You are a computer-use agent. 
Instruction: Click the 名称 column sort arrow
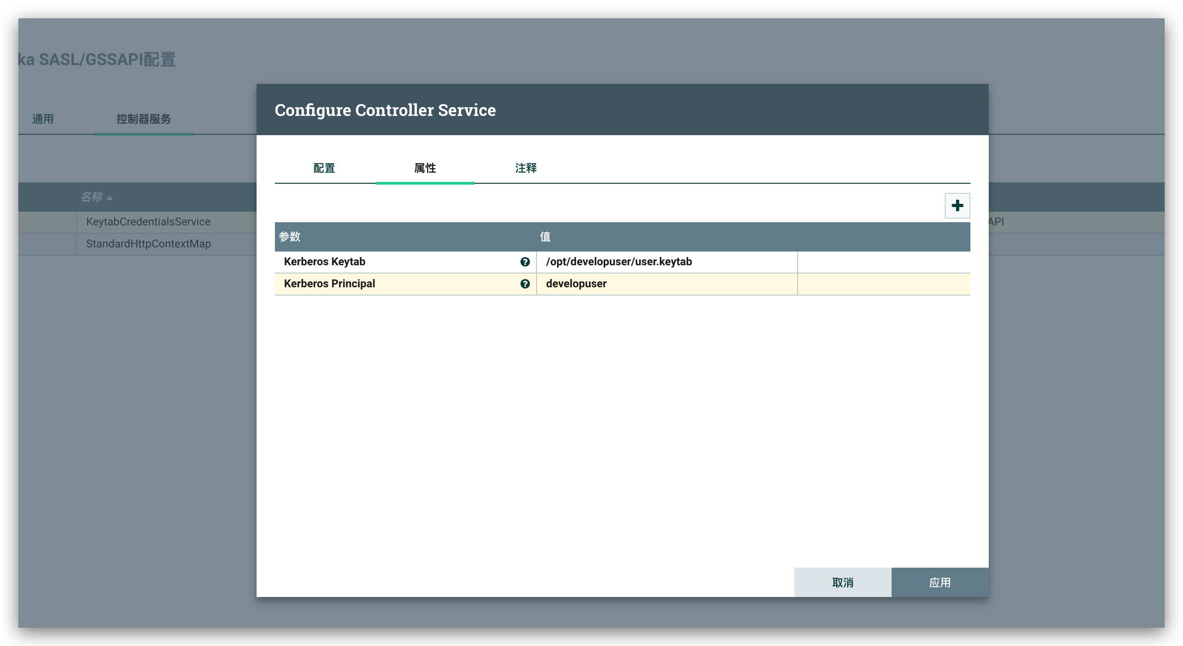coord(110,198)
